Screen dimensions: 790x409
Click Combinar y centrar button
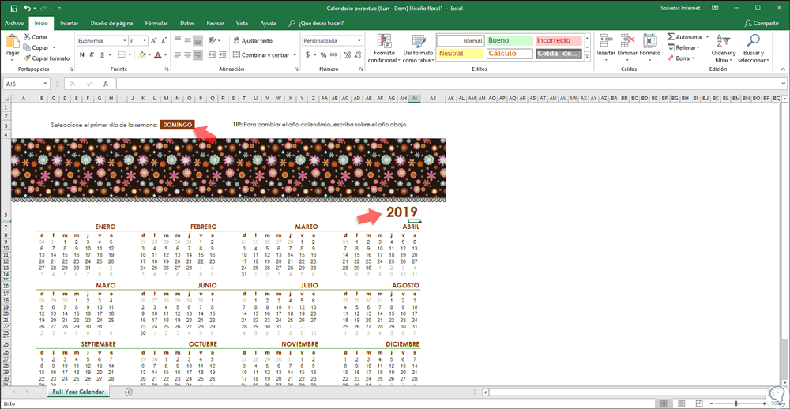pyautogui.click(x=261, y=55)
